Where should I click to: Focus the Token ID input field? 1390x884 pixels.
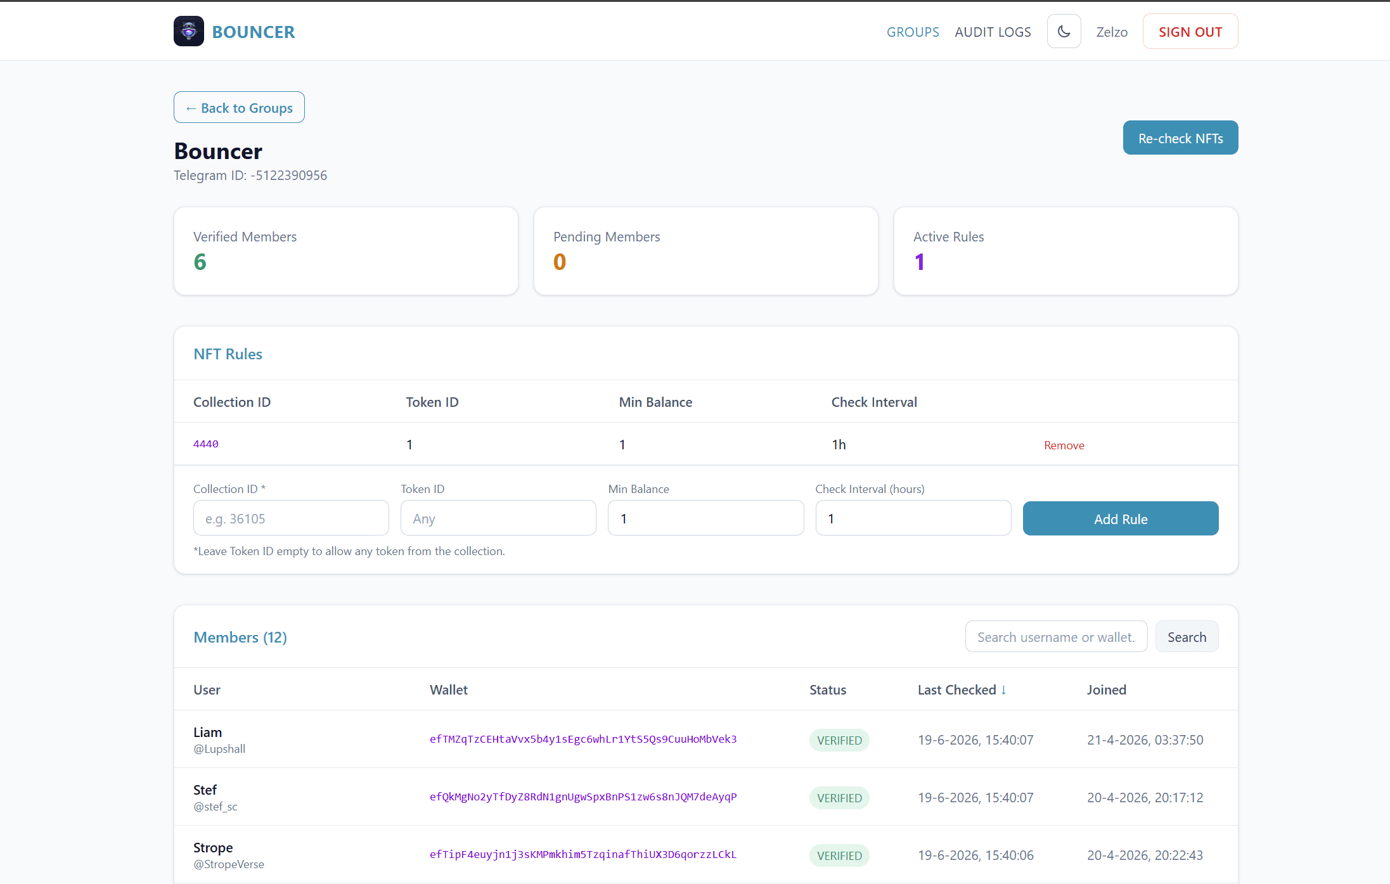coord(498,518)
